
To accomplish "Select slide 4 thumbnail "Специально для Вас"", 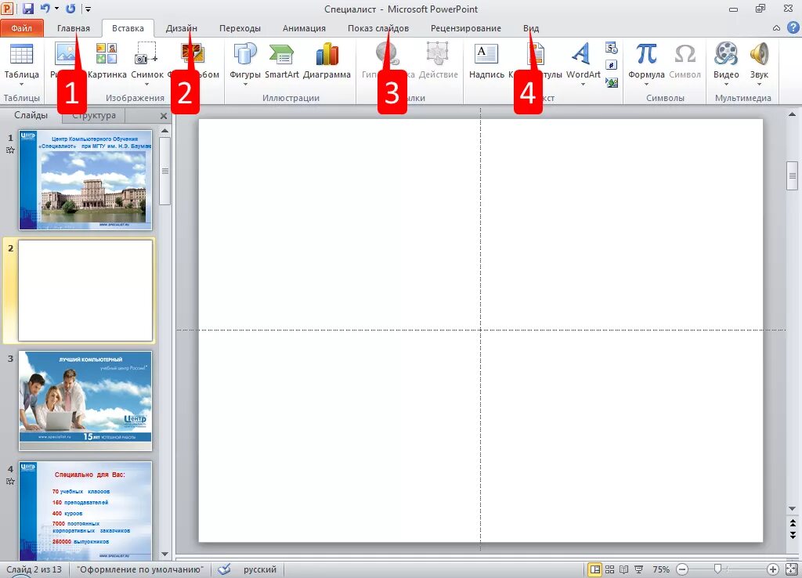I will (x=85, y=511).
